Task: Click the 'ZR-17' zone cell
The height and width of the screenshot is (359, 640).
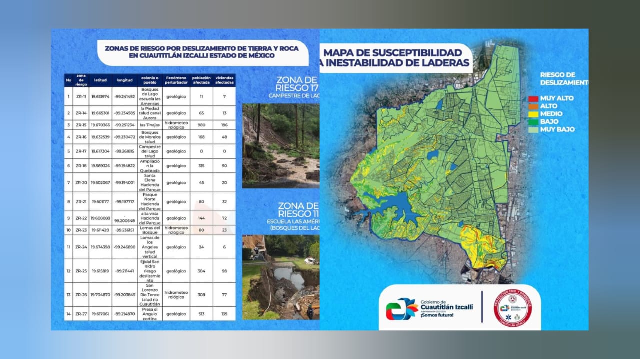Action: tap(81, 151)
